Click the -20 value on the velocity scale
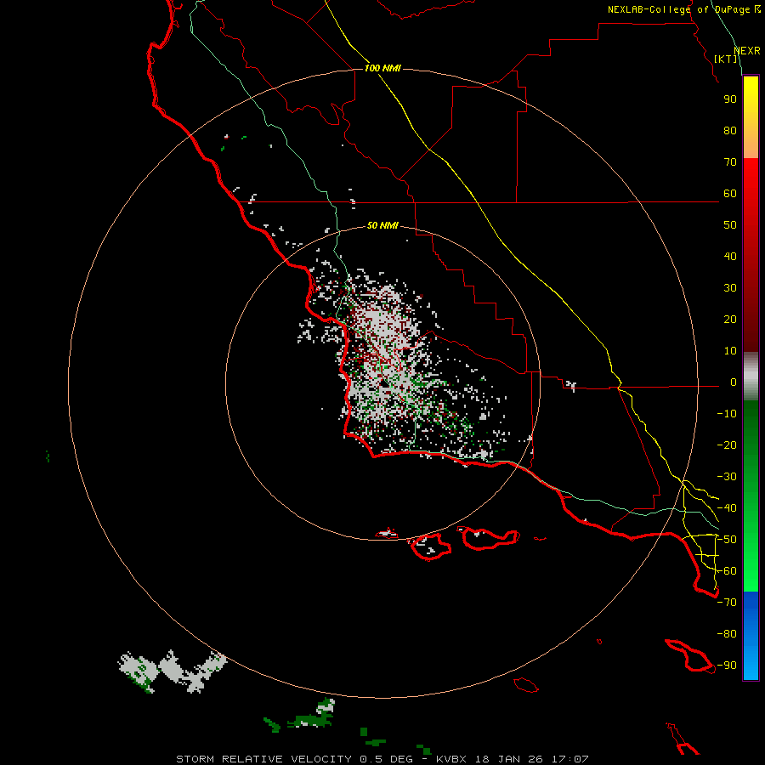This screenshot has height=765, width=765. tap(727, 445)
